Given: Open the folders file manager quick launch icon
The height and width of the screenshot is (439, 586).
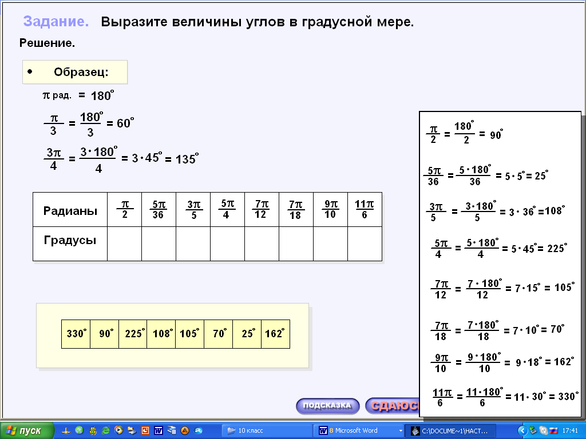Looking at the screenshot, I should [132, 431].
